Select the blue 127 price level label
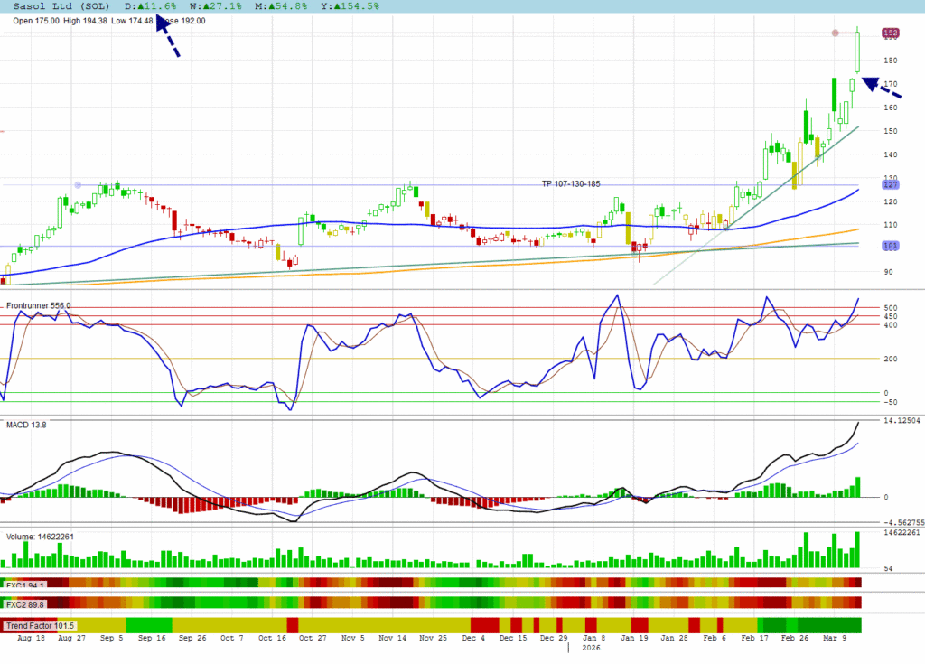The width and height of the screenshot is (925, 664). coord(891,184)
